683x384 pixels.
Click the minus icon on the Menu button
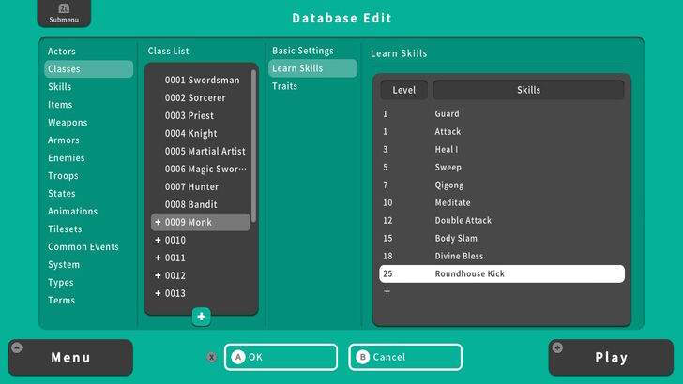pyautogui.click(x=17, y=347)
